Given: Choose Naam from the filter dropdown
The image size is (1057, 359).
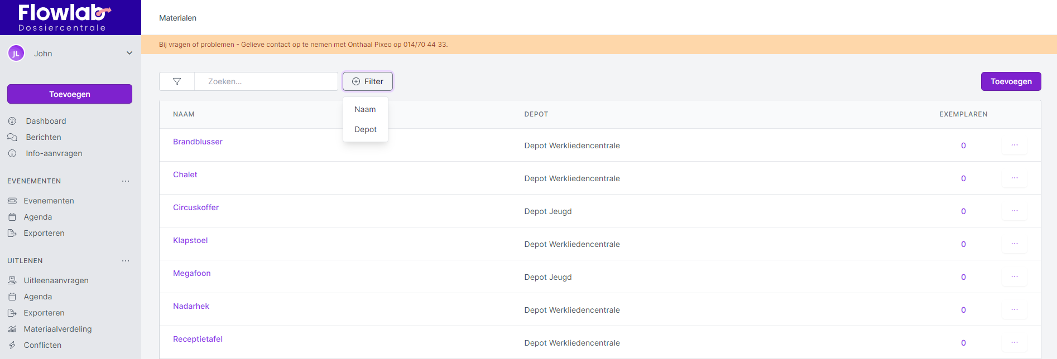Looking at the screenshot, I should tap(365, 109).
